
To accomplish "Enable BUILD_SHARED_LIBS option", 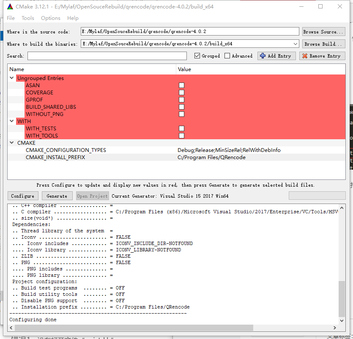I will coord(181,107).
